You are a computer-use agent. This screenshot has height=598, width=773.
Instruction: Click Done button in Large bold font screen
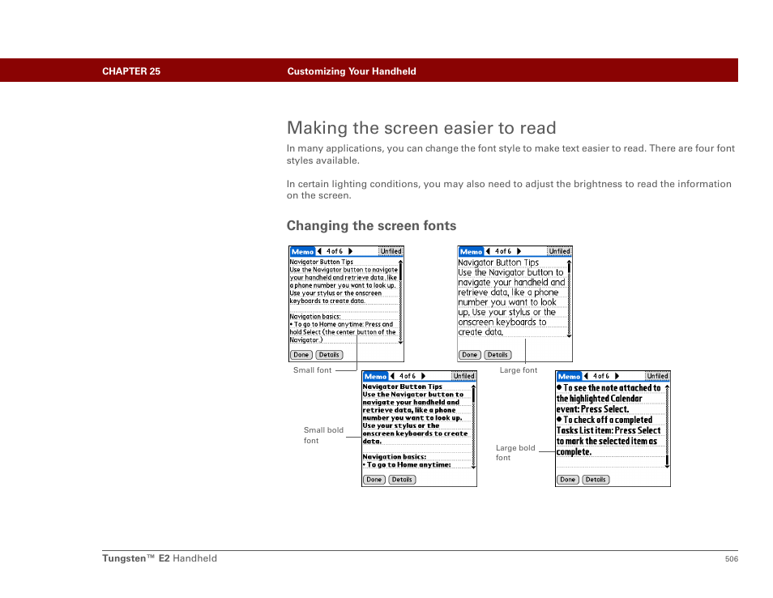[567, 480]
